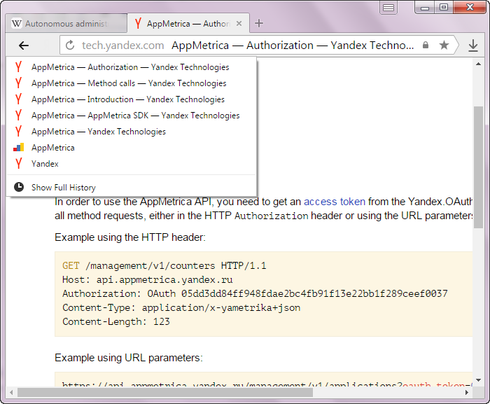Image resolution: width=490 pixels, height=404 pixels.
Task: Click the horizontal scrollbar right arrow
Action: pos(467,392)
